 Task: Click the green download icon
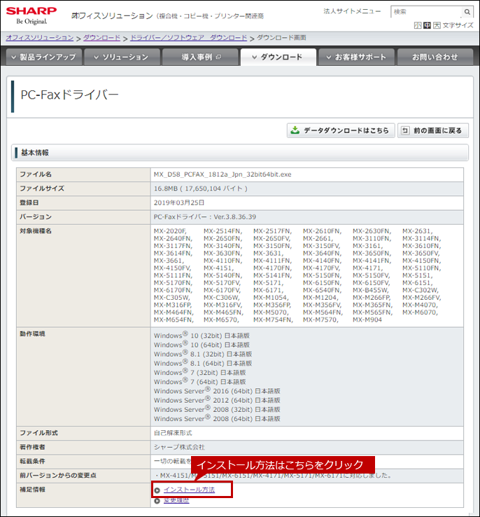pyautogui.click(x=295, y=130)
